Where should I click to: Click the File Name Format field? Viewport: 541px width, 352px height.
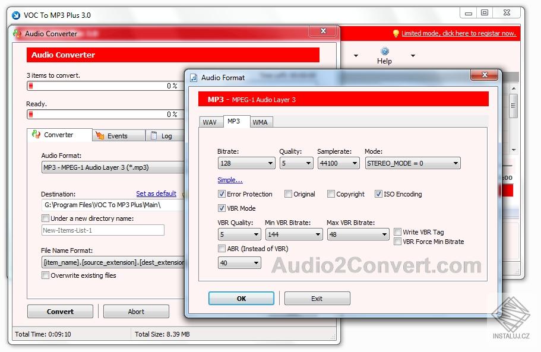[x=113, y=262]
